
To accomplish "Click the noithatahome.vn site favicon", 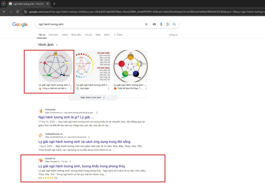I will tap(41, 135).
